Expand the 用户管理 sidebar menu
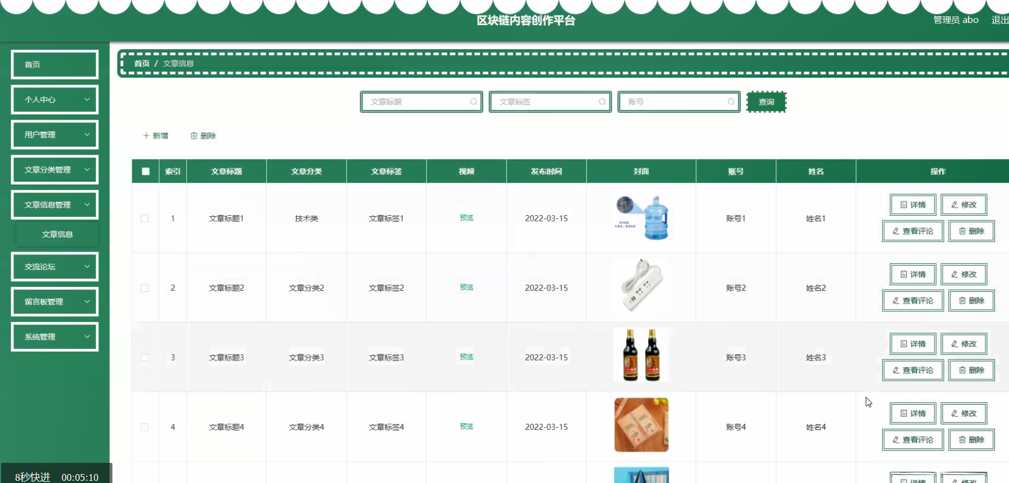The width and height of the screenshot is (1009, 483). (x=55, y=135)
